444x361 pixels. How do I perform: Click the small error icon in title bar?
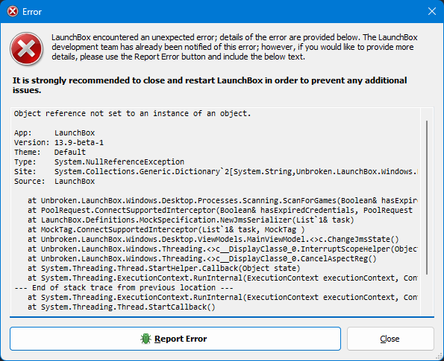pos(13,12)
